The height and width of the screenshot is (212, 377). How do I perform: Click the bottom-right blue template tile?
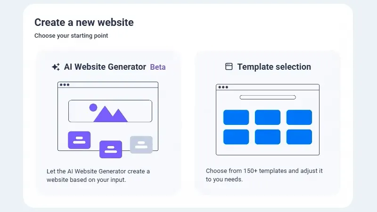pyautogui.click(x=299, y=137)
